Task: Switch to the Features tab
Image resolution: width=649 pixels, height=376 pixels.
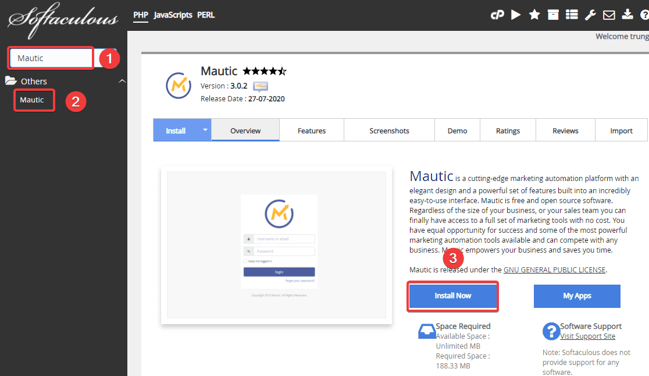Action: point(312,131)
